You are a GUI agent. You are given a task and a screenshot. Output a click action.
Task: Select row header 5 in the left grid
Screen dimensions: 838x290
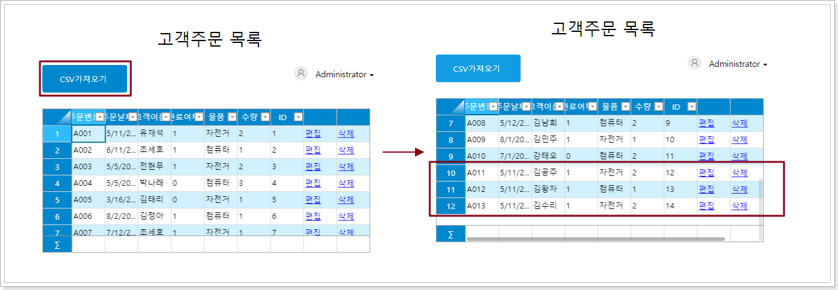57,200
